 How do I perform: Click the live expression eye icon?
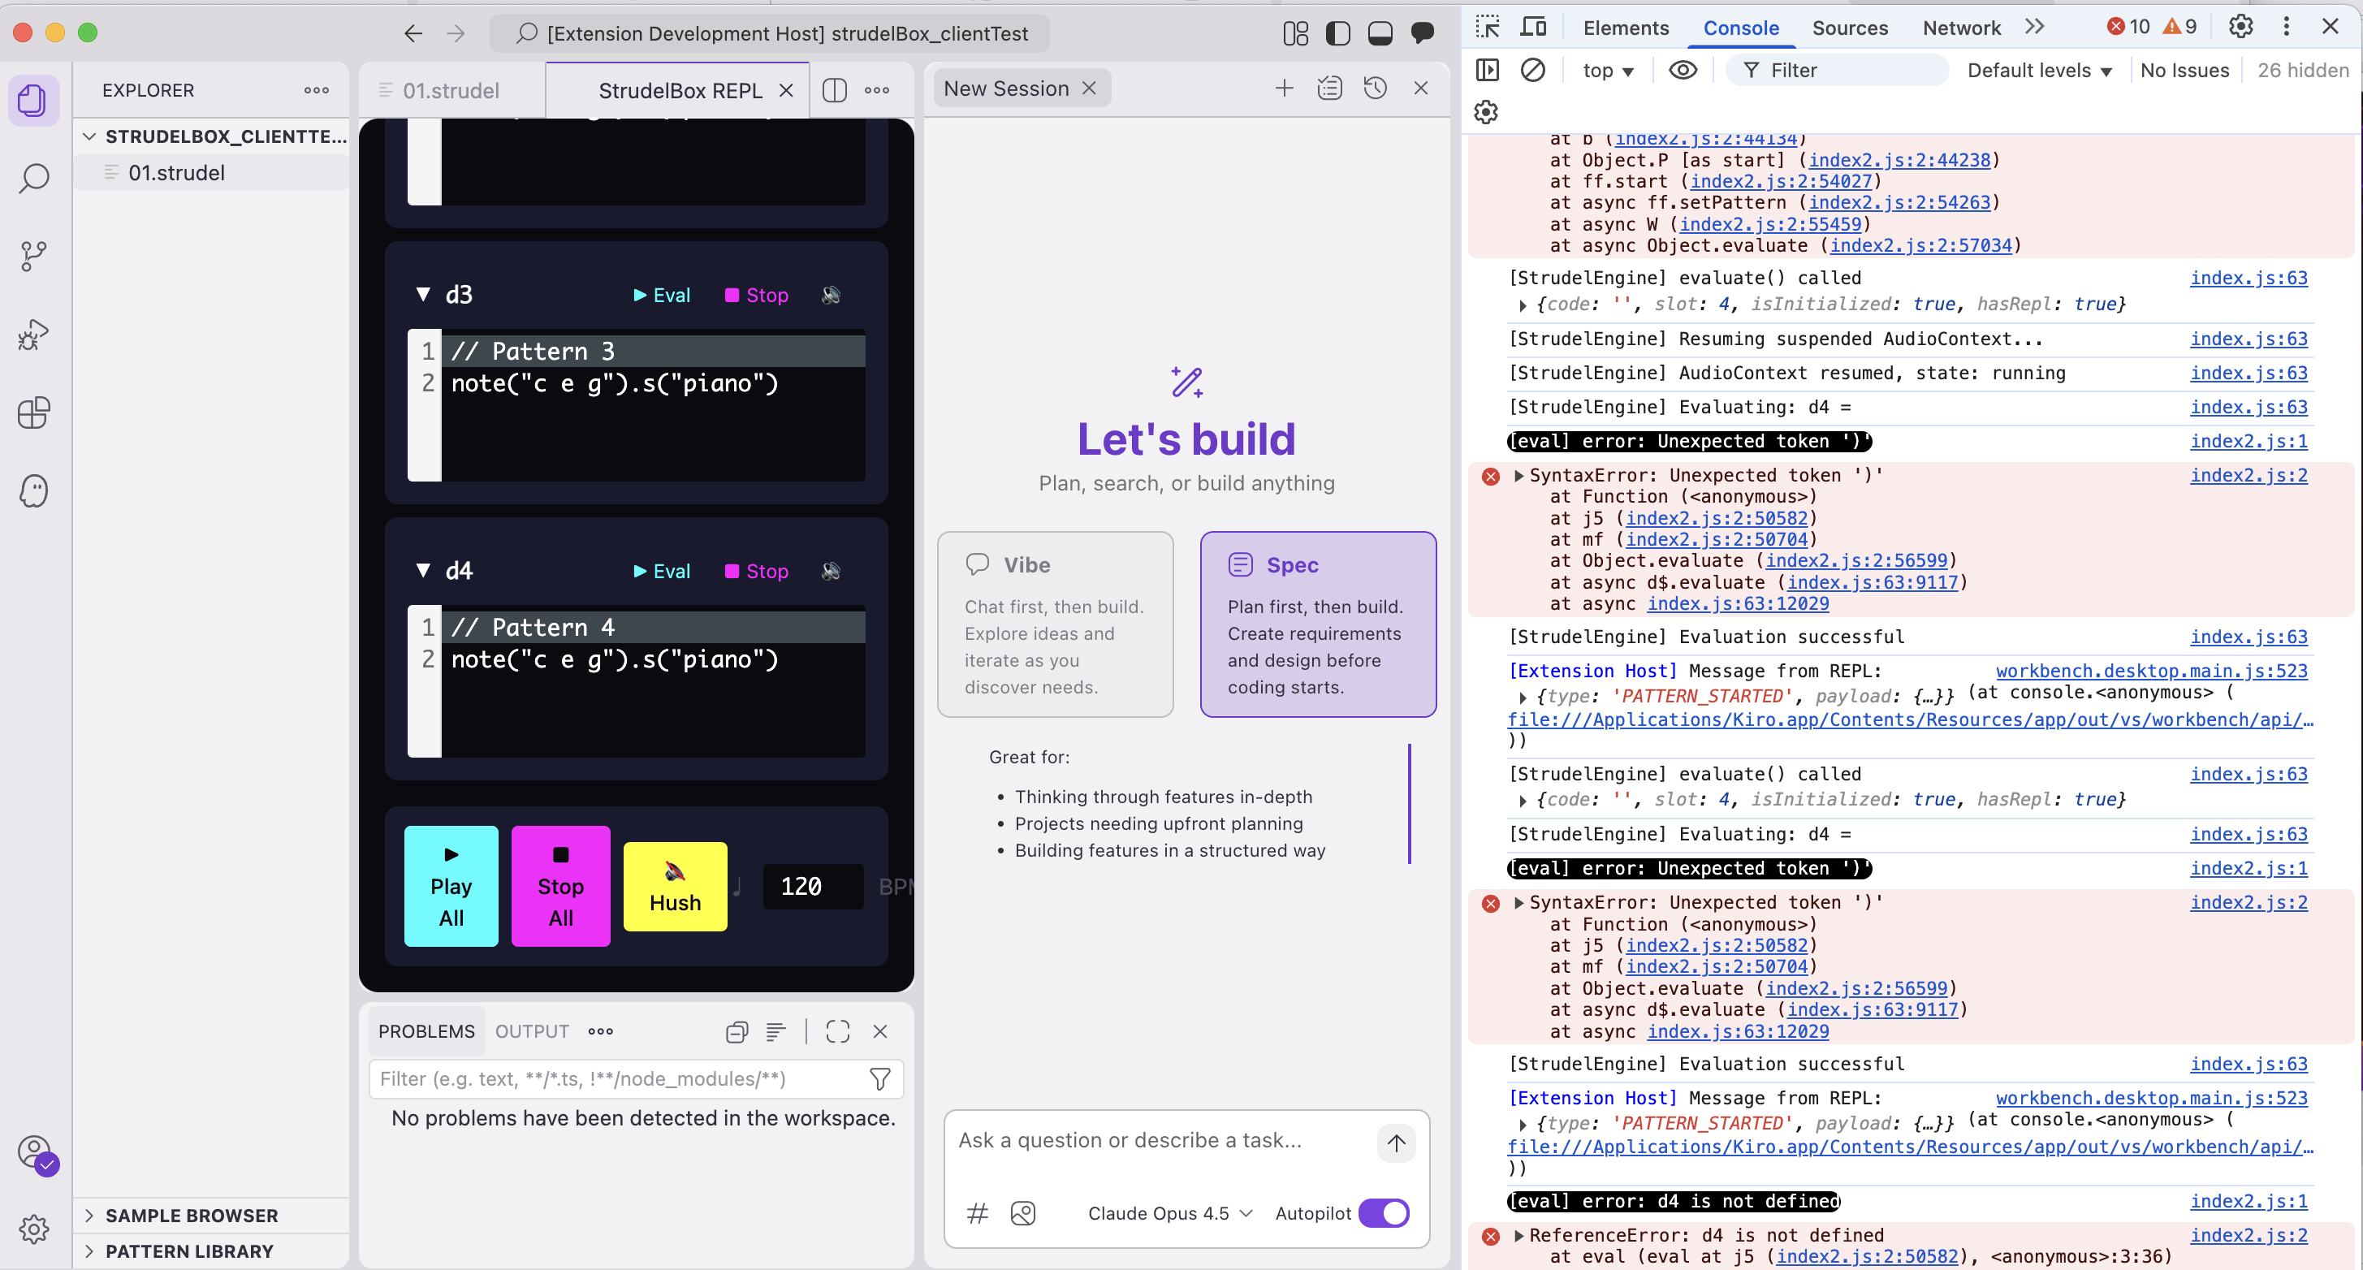(1683, 71)
